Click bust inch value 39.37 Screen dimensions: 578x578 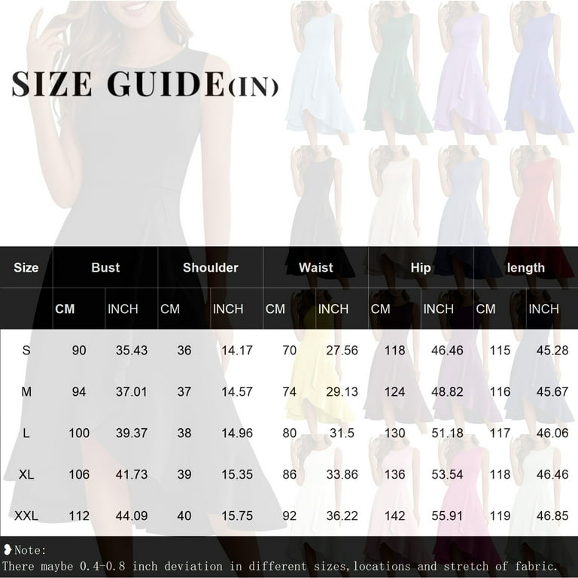(x=132, y=433)
